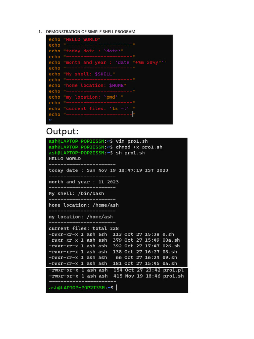Click the pro1.sh file entry dated Nov 19
Viewport: 254px width, 339px height.
[x=173, y=276]
